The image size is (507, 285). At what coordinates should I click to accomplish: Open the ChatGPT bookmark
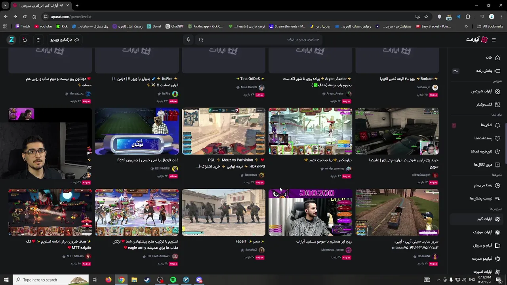click(175, 27)
